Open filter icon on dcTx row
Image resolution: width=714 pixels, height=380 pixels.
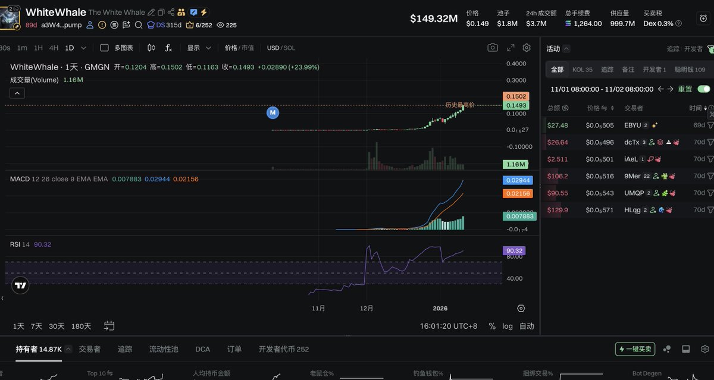pos(710,143)
